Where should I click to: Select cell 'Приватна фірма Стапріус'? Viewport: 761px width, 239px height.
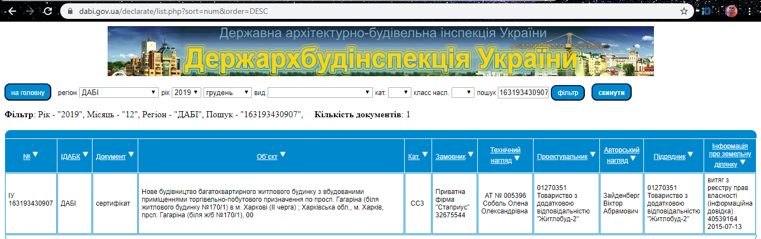pyautogui.click(x=454, y=203)
